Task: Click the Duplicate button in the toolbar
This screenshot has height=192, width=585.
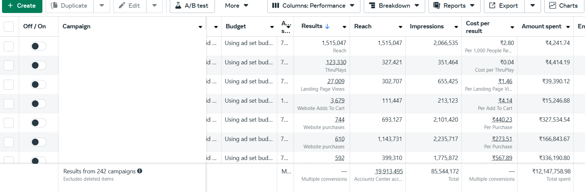Action: [69, 6]
